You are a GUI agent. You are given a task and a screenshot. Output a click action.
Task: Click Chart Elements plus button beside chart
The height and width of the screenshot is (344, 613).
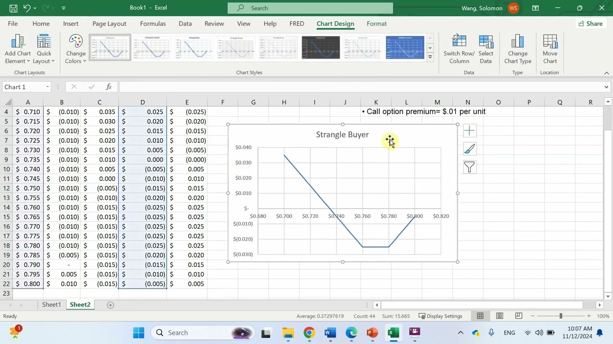pyautogui.click(x=469, y=131)
